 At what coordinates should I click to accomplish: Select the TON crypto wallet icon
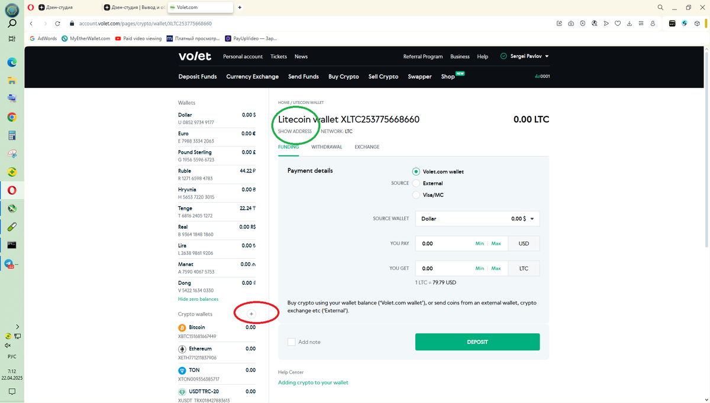(x=182, y=369)
